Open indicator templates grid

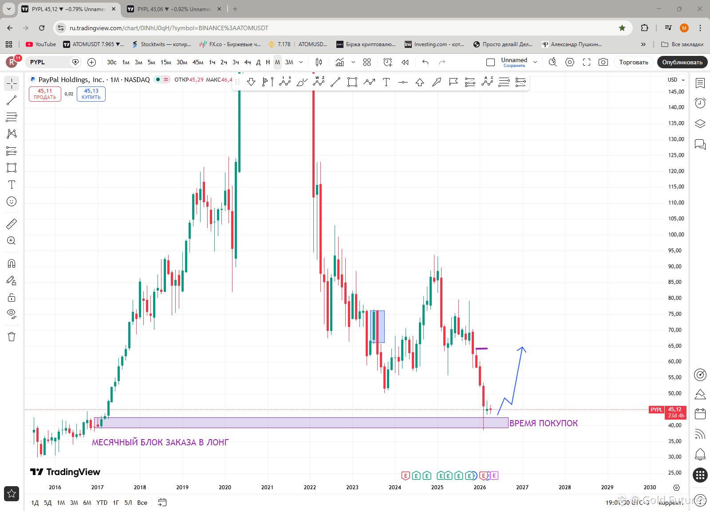click(x=367, y=62)
